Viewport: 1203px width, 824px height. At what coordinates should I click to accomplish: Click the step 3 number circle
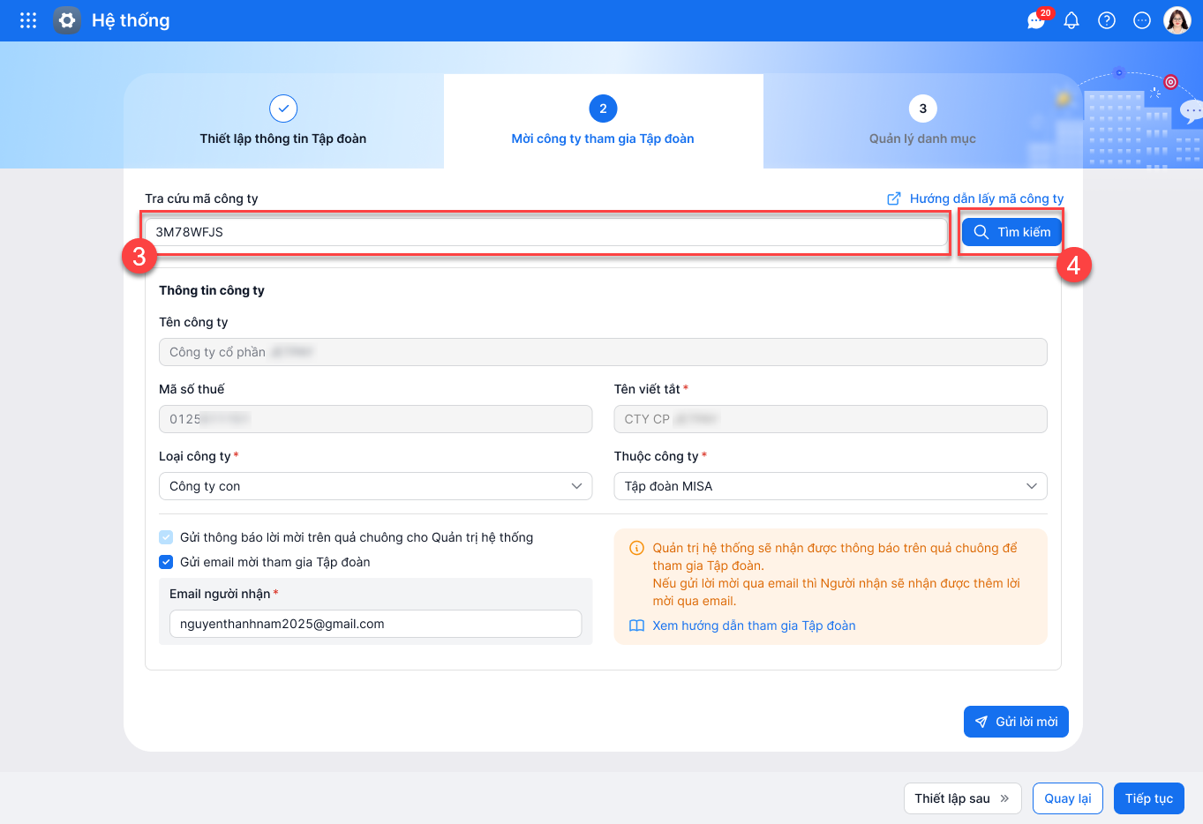[x=922, y=109]
